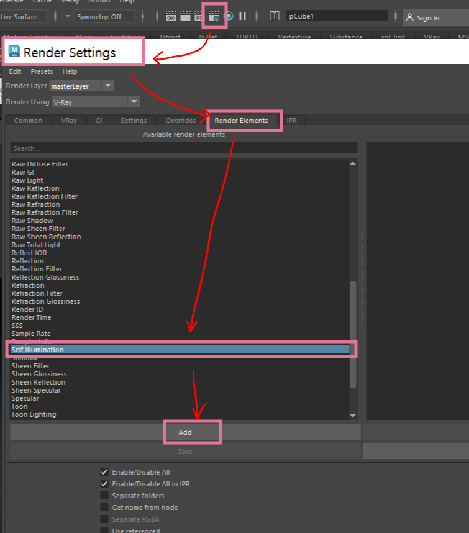Click the Maya logo in Render Settings title
Screen dimensions: 469x533
[x=14, y=51]
